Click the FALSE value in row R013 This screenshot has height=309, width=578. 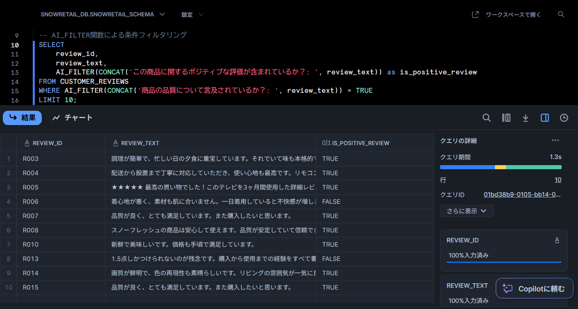tap(331, 259)
